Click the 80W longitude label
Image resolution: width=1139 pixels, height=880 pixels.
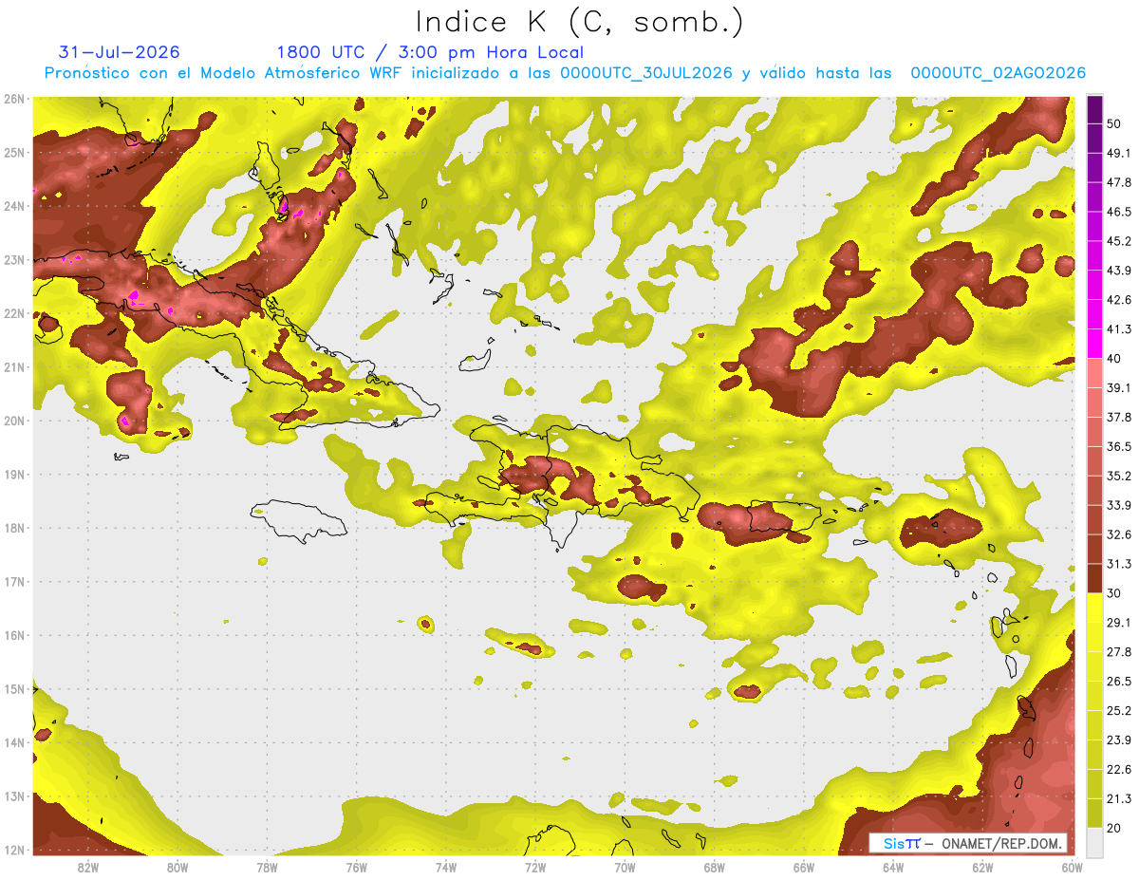[177, 867]
